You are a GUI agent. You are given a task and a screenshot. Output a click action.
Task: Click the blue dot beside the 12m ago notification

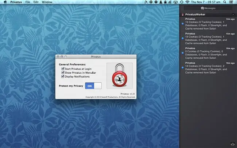[x=183, y=24]
